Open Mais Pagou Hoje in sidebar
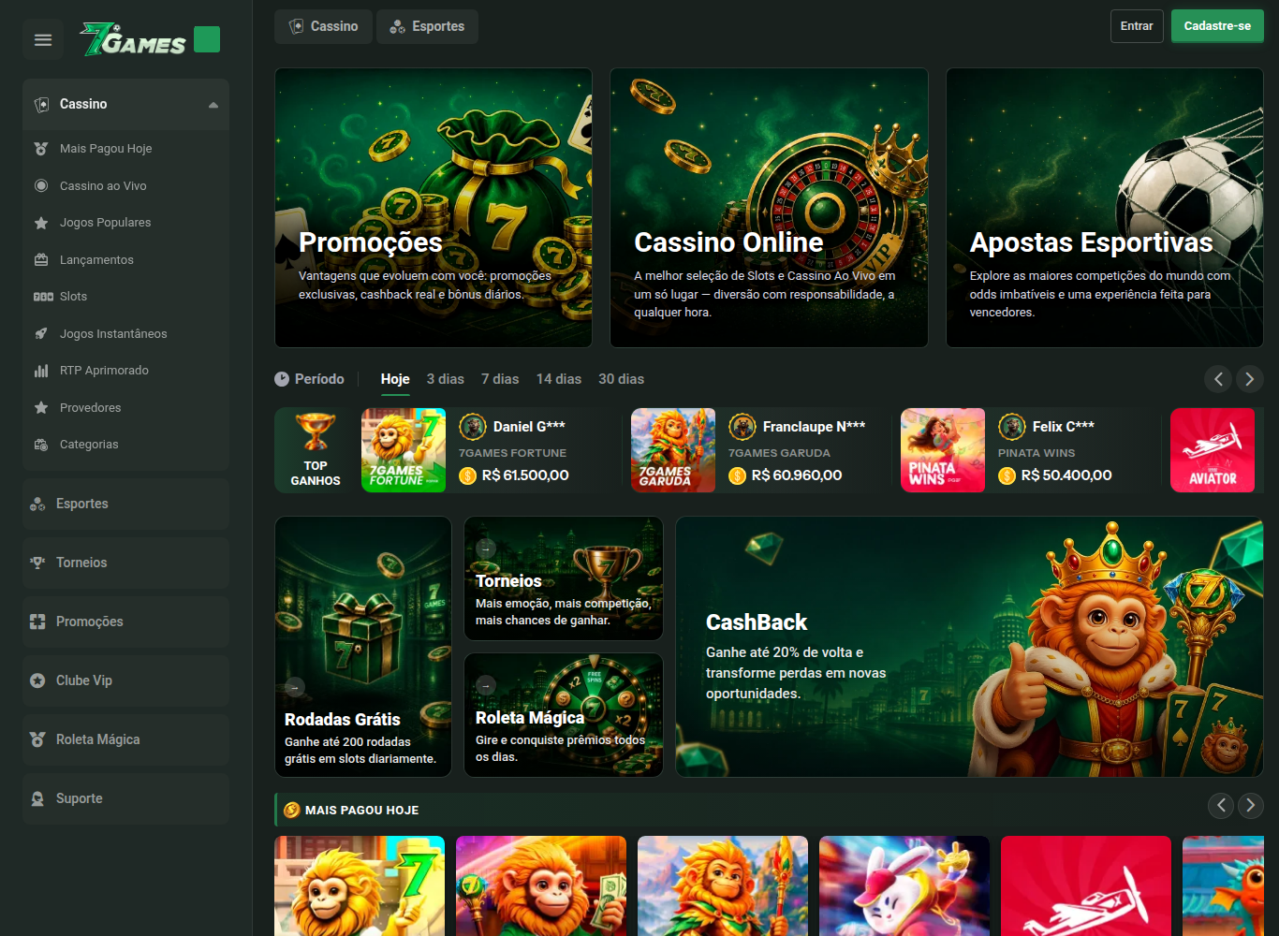 pos(125,149)
